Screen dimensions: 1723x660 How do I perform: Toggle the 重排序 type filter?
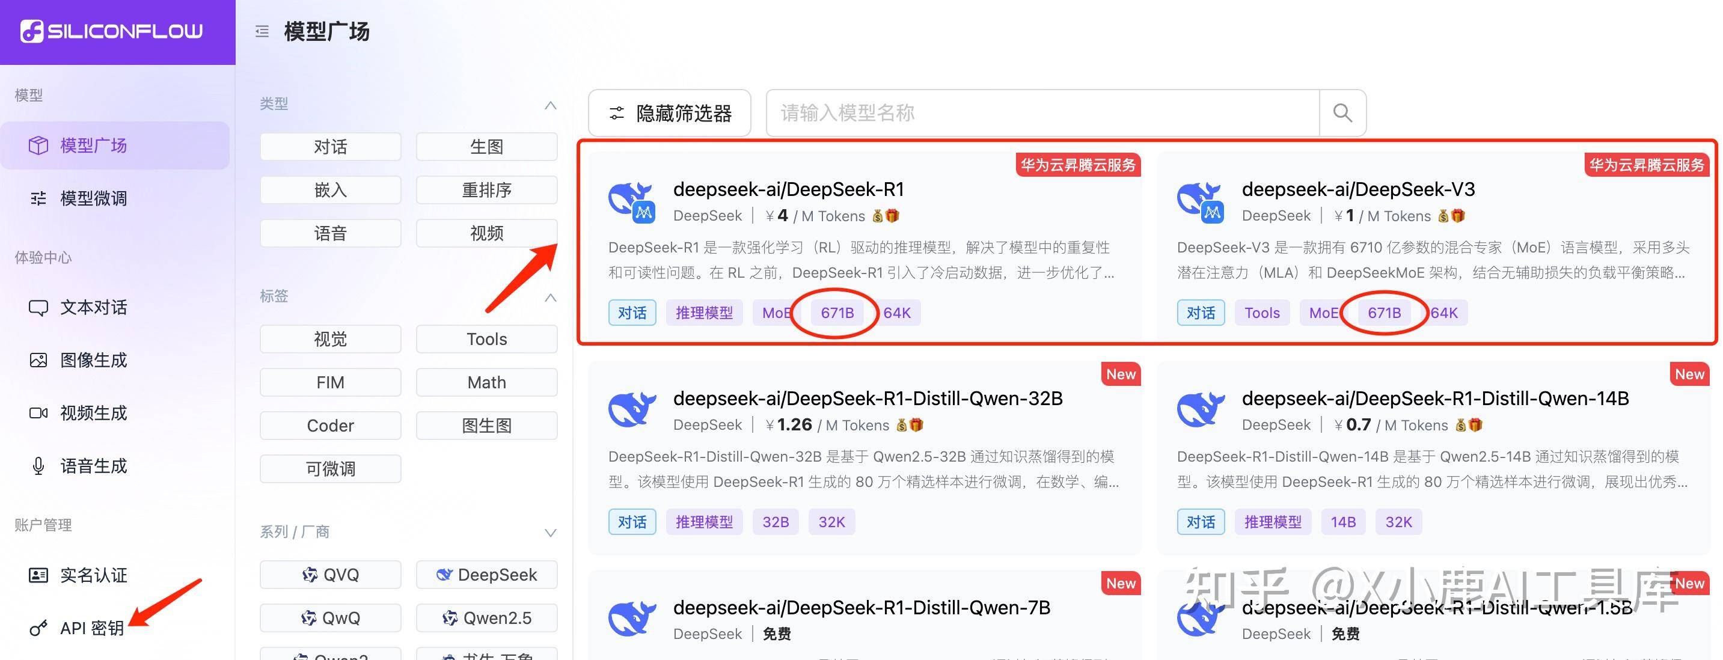[x=486, y=190]
